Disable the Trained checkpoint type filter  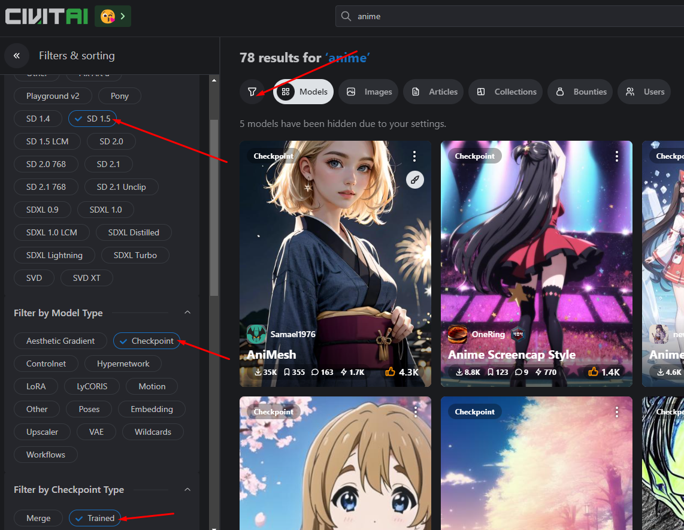[95, 518]
